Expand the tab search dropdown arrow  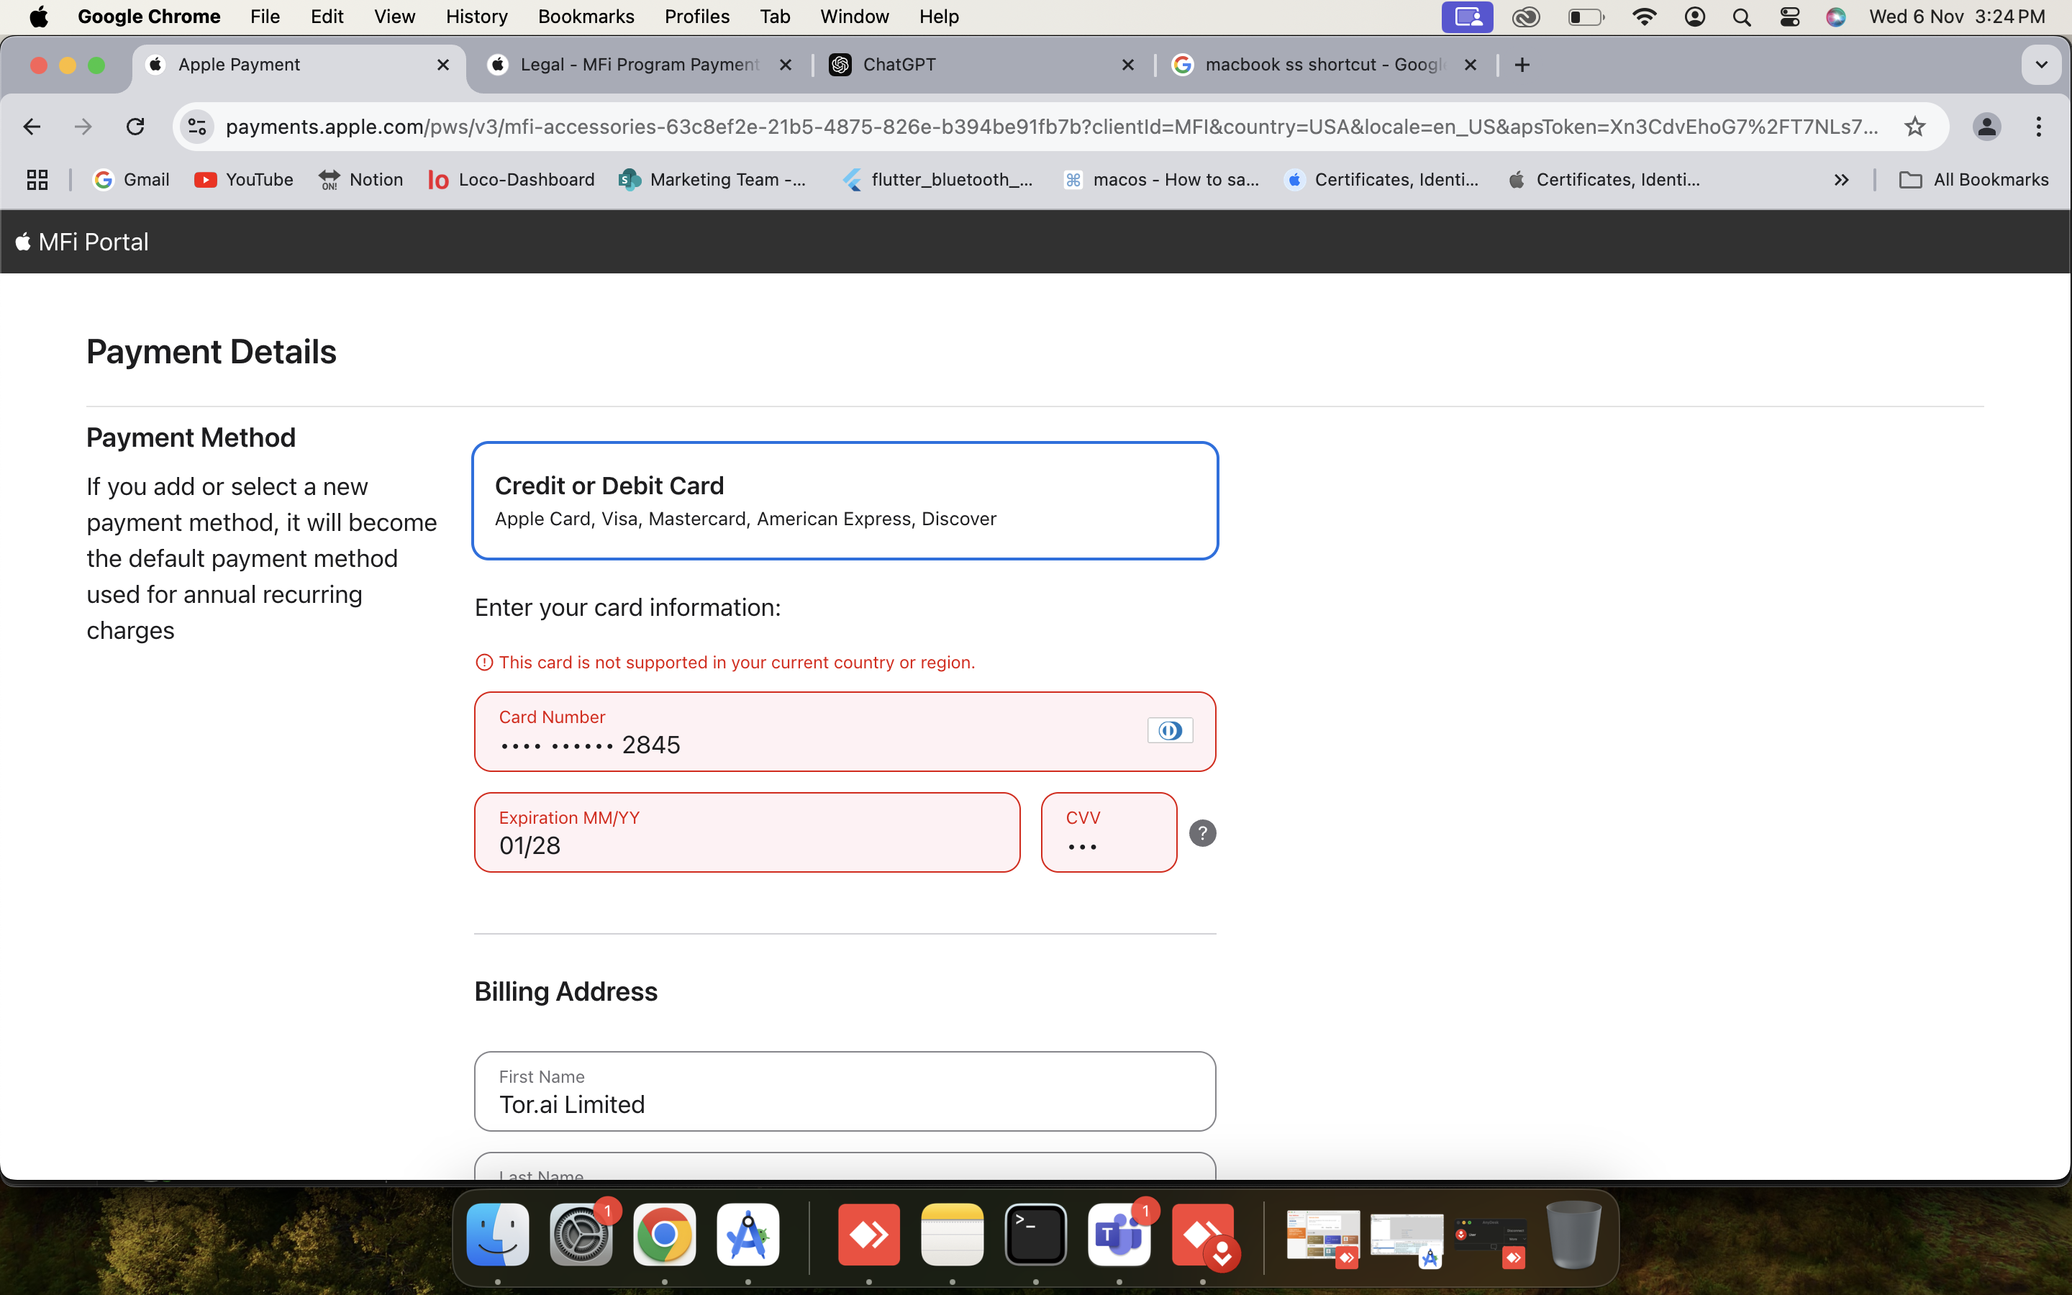pos(2041,65)
